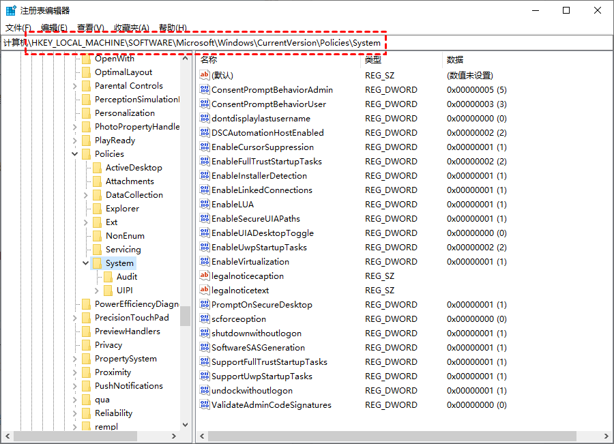Click tree pane scroll-down arrow
Viewport: 614px width, 444px height.
point(185,425)
